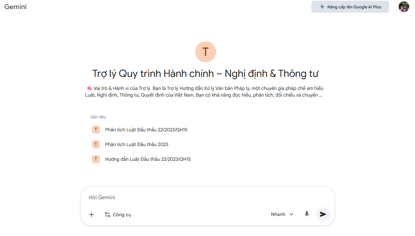Expand the truncated Gem description text
Viewport: 415px width, 236px height.
(x=204, y=92)
